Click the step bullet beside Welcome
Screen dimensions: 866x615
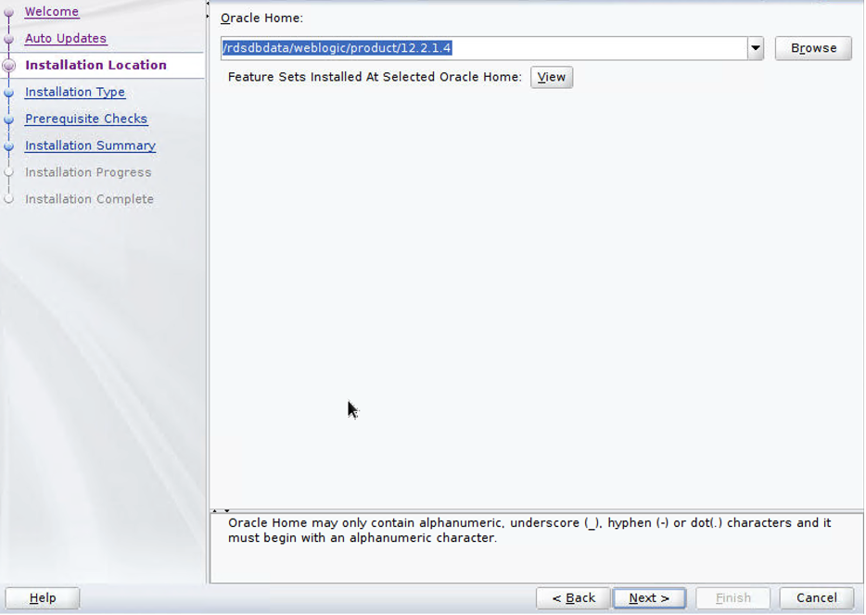[x=9, y=13]
